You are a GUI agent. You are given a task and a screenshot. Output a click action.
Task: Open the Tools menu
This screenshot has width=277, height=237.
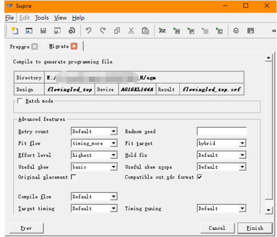point(42,18)
